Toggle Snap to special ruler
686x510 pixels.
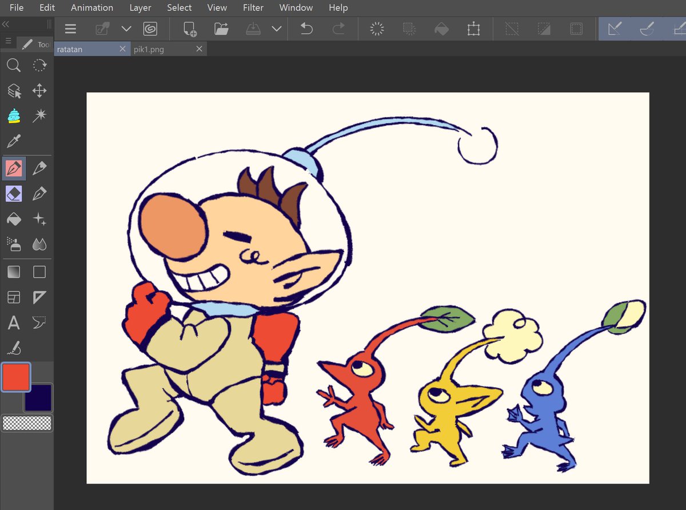click(647, 29)
